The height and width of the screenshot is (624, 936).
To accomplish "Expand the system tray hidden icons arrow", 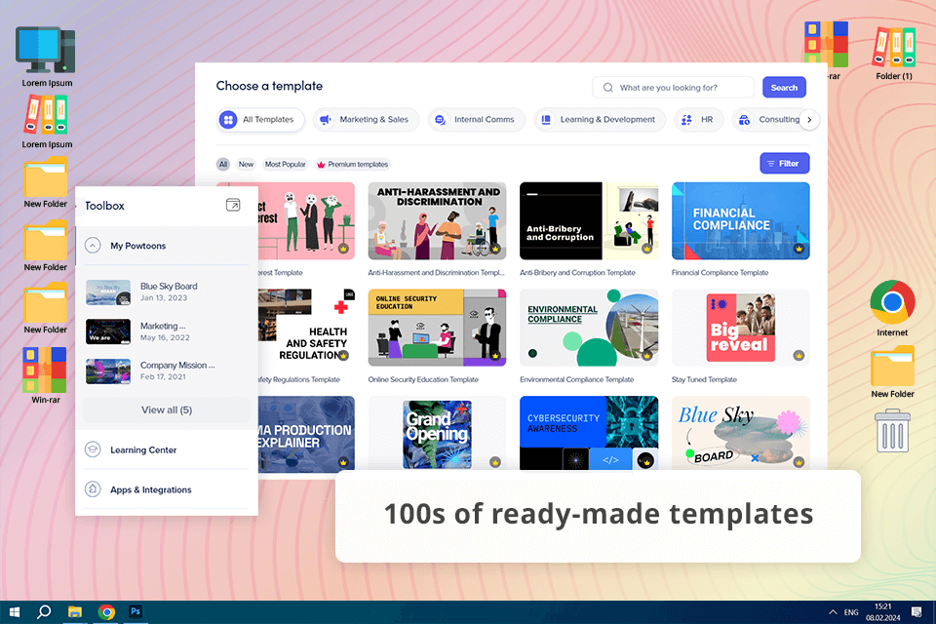I will (832, 612).
